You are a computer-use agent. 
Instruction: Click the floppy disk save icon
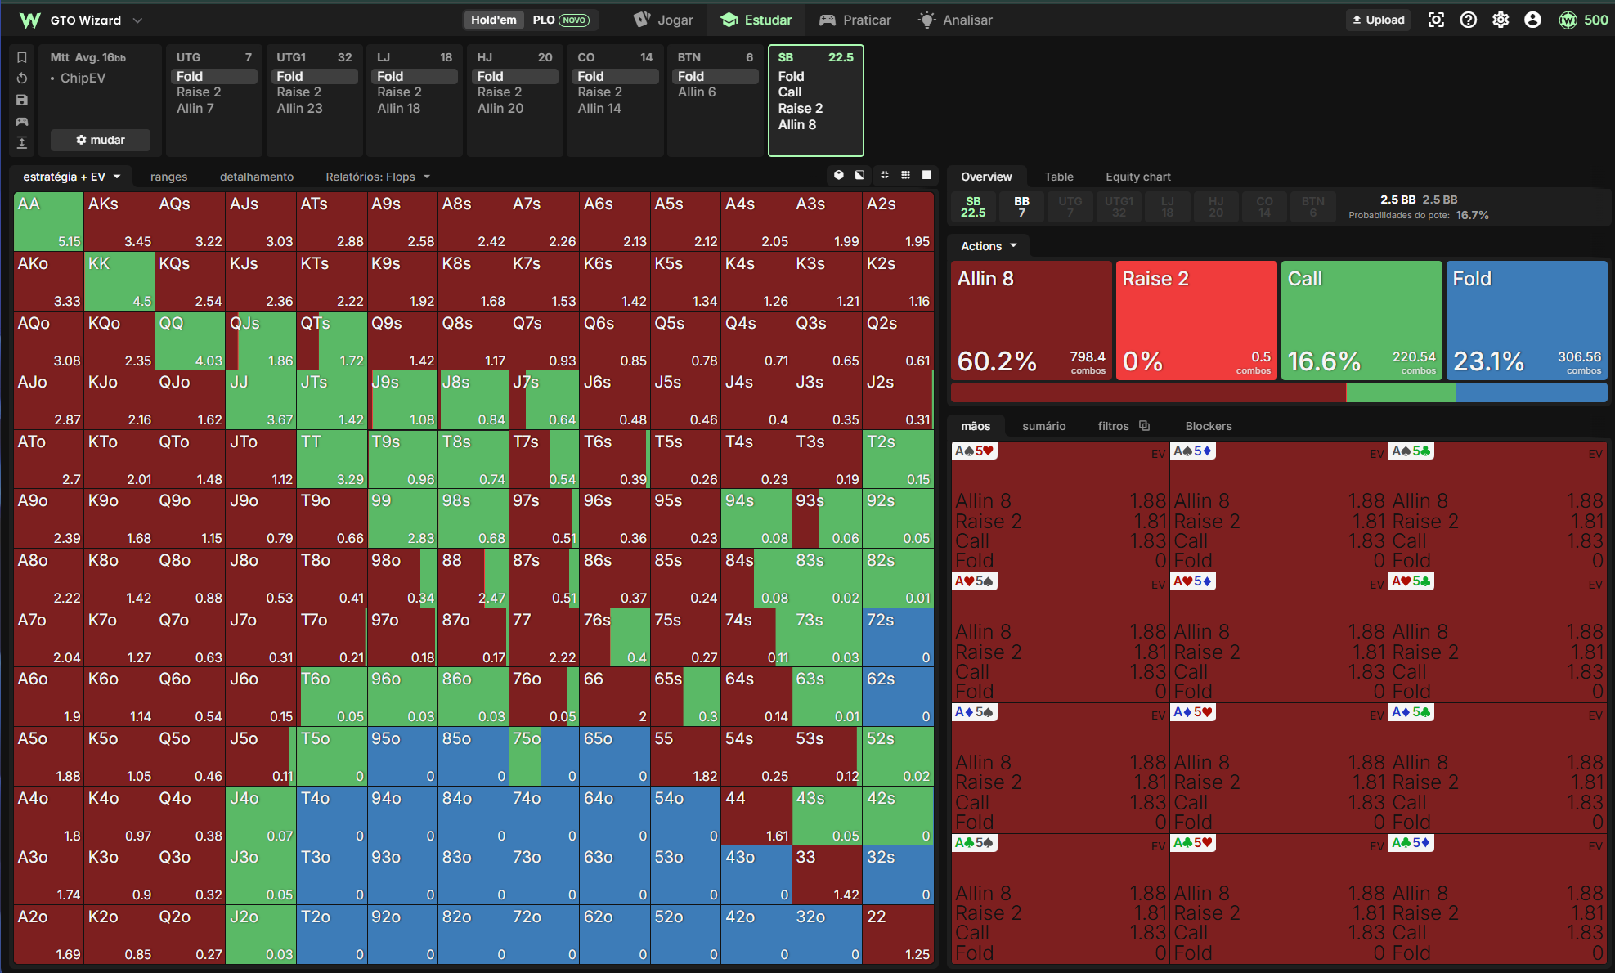[22, 100]
